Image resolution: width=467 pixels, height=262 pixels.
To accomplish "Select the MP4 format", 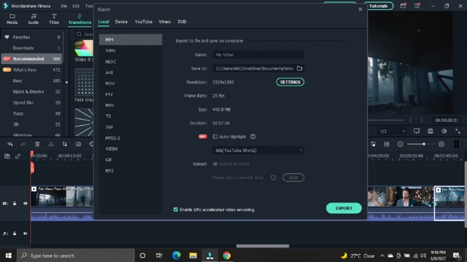I will (x=130, y=40).
